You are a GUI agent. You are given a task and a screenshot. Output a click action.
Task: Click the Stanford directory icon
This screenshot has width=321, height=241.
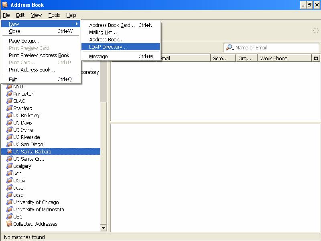(9, 108)
